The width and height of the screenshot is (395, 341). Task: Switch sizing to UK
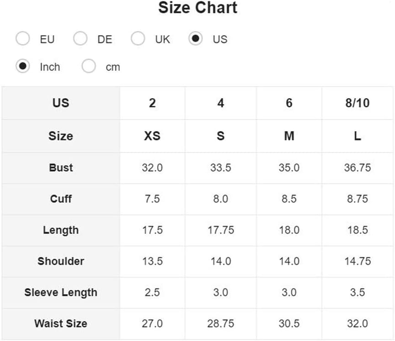(138, 39)
